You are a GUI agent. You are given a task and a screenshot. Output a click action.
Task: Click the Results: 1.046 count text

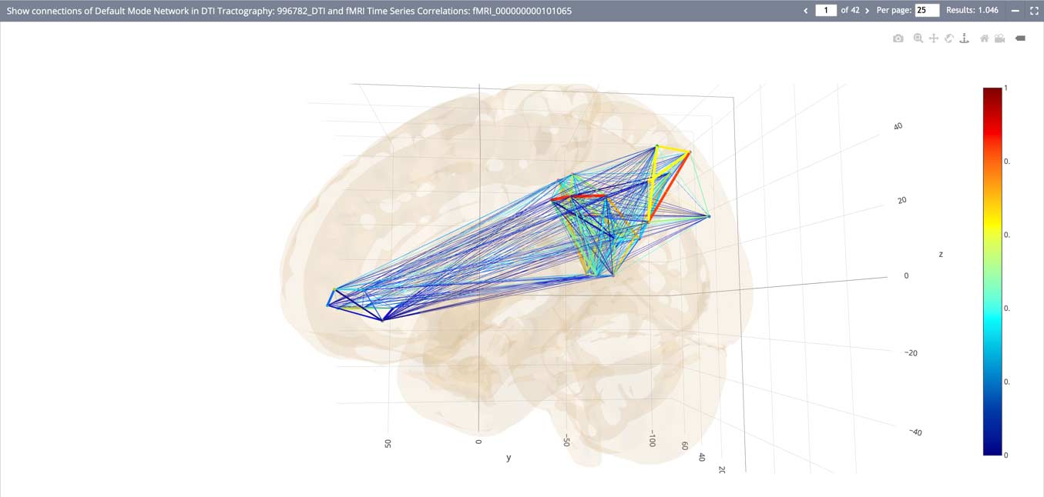(x=972, y=11)
